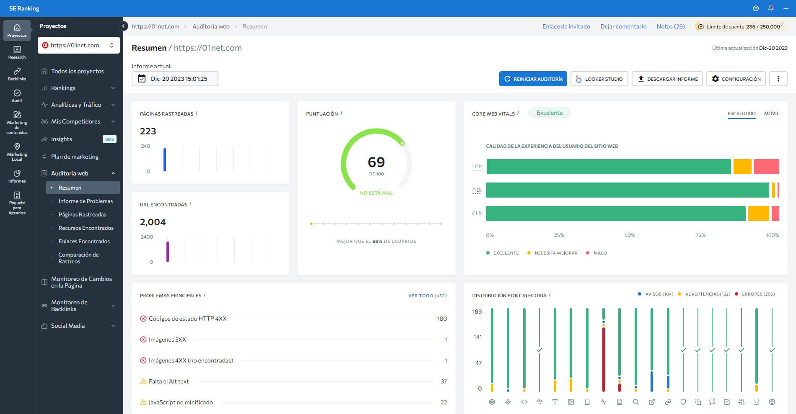Click the yellow CLS necesita mejorar segment
Screen dimensions: 796x414
click(758, 213)
